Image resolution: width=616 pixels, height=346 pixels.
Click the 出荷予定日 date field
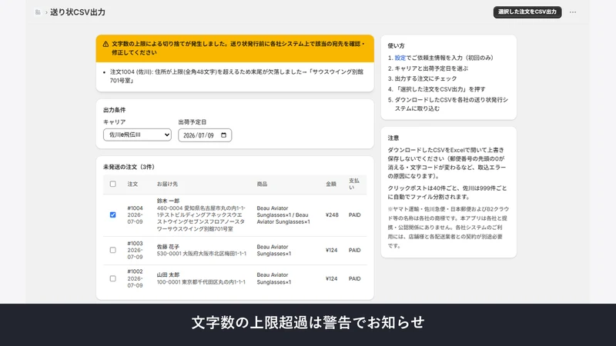pos(205,135)
